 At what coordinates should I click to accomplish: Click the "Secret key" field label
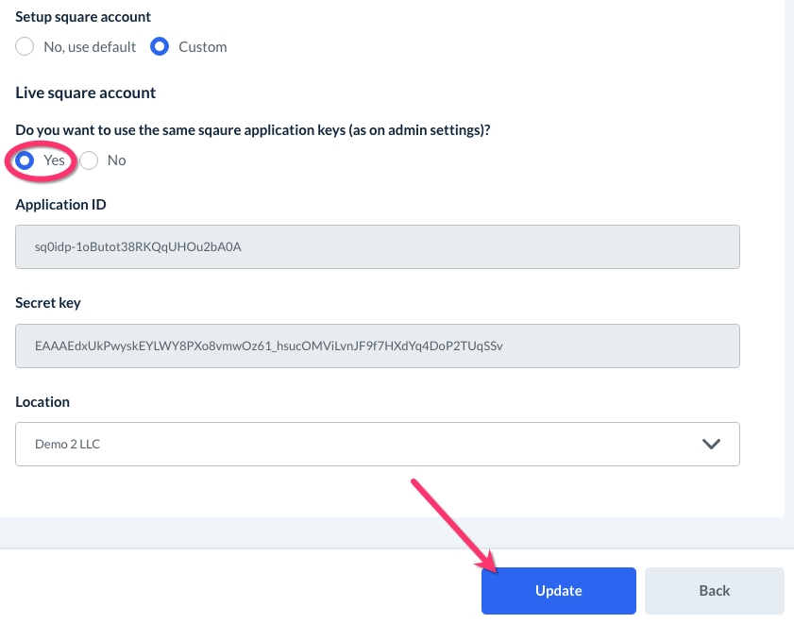tap(48, 303)
